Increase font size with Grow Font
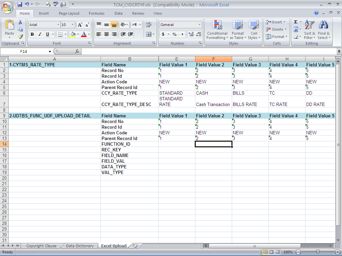 pos(80,25)
